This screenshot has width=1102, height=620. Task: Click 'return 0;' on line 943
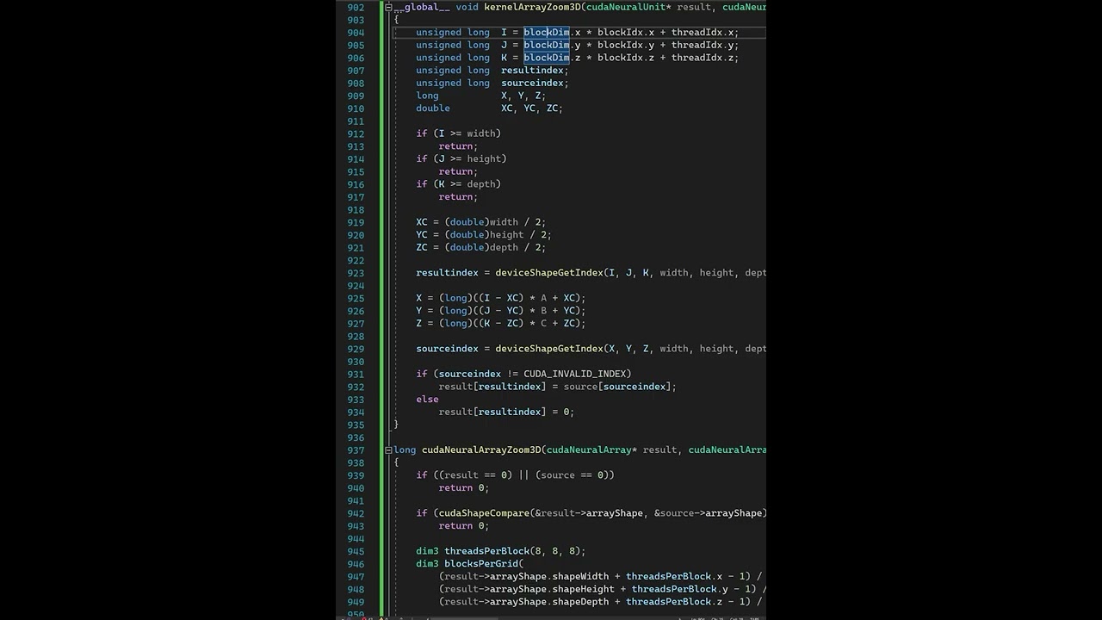[x=464, y=525]
